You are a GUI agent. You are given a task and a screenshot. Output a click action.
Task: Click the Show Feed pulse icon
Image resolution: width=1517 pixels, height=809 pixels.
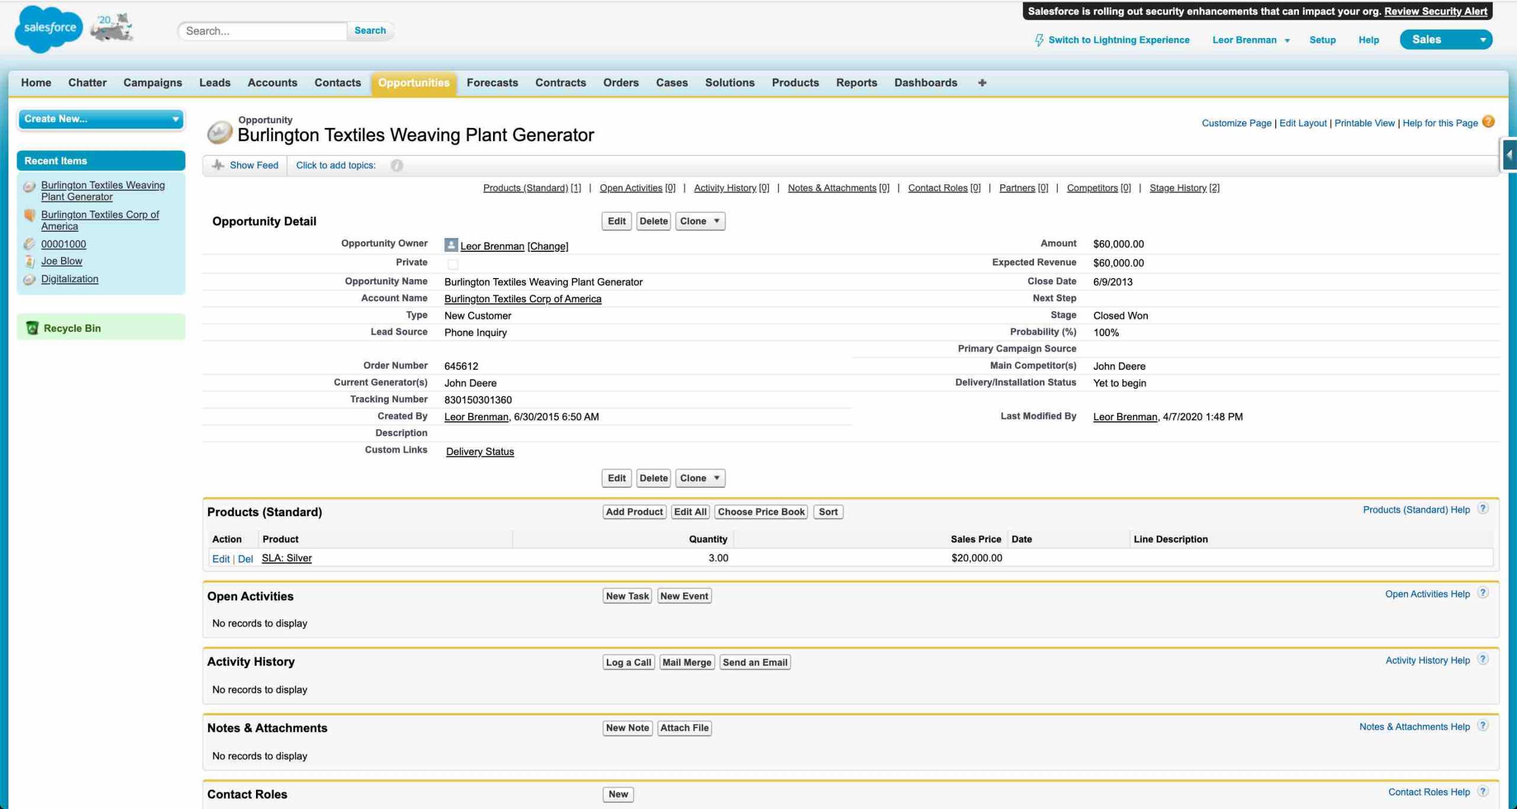(218, 165)
